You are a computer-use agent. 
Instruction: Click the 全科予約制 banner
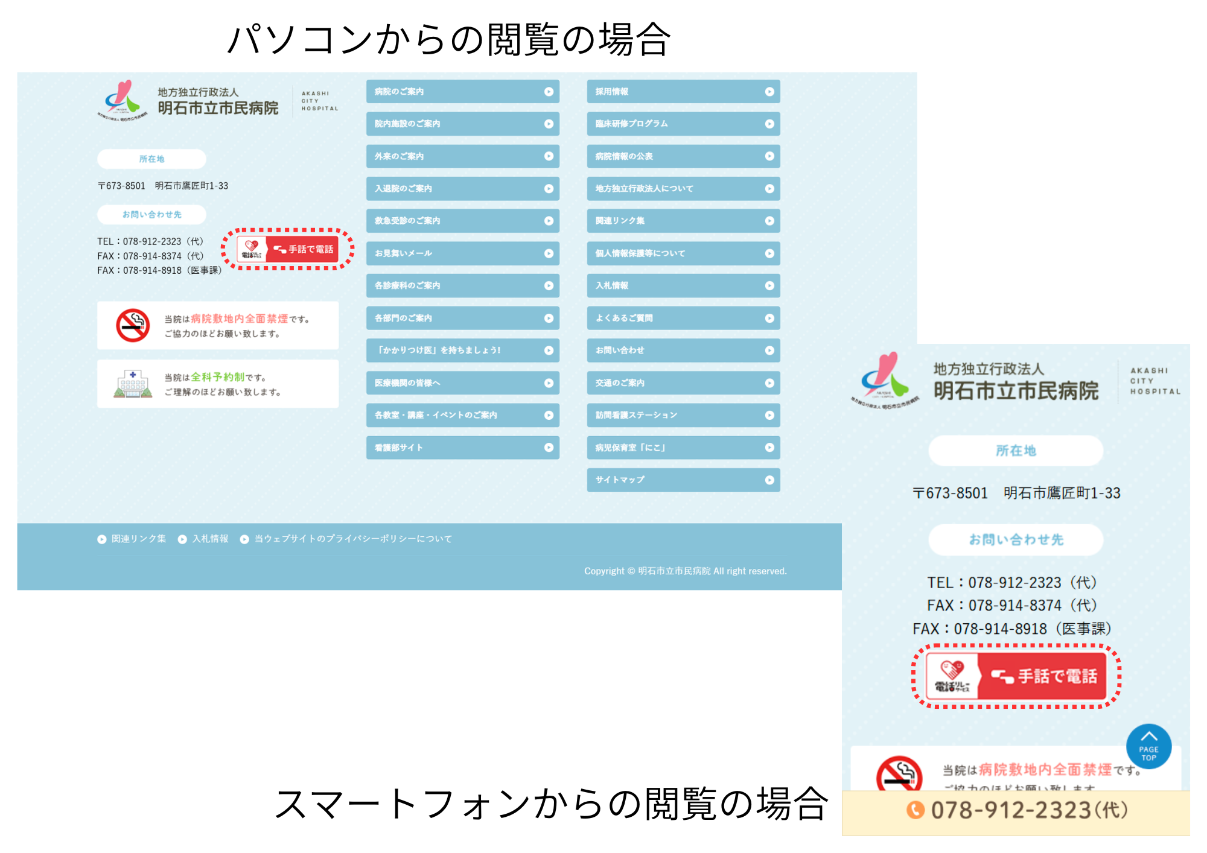(218, 384)
